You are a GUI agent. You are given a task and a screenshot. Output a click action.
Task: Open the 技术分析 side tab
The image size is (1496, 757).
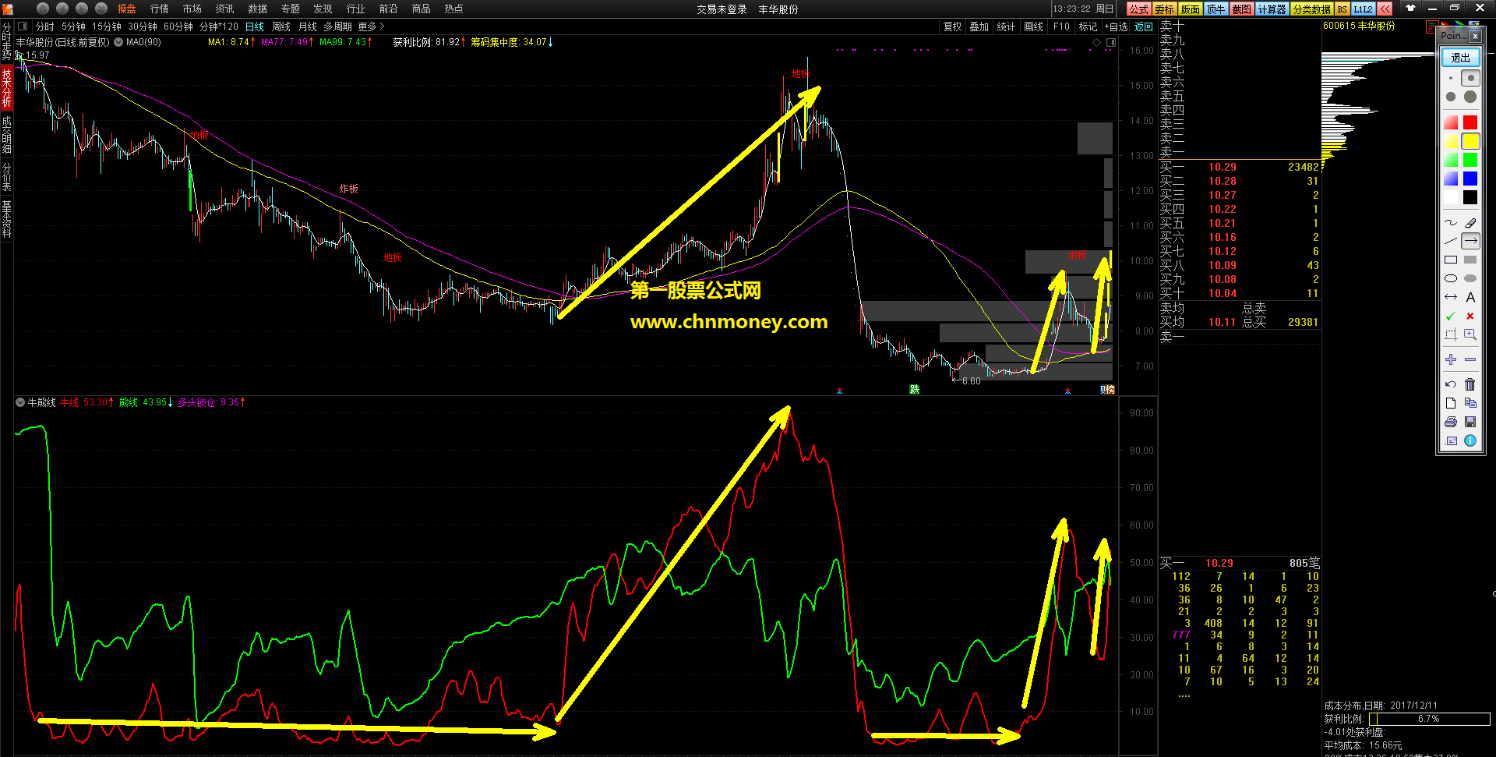(x=6, y=87)
